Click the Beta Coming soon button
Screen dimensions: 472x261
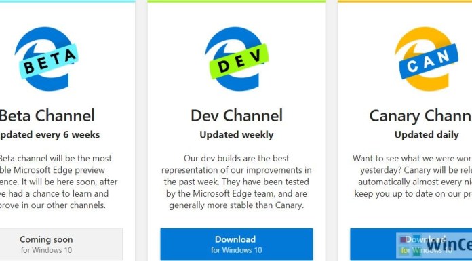coord(61,244)
